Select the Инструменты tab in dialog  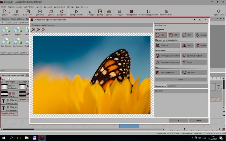coord(160,86)
